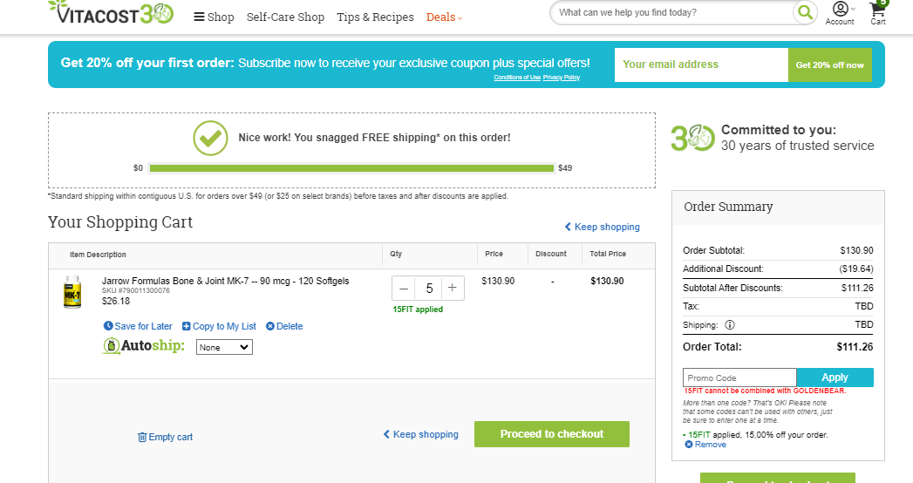Viewport: 913px width, 483px height.
Task: Click Copy to My List
Action: (x=219, y=326)
